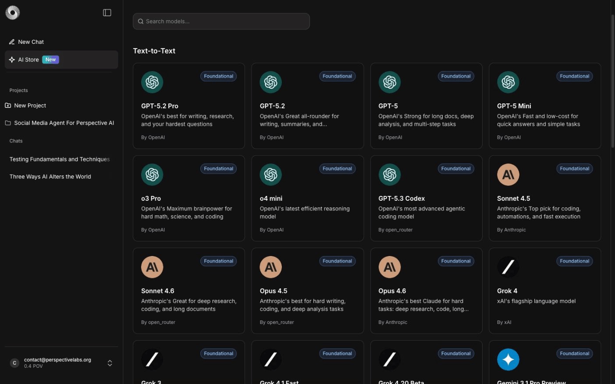Click the Anthropic logo on Sonnet 4.5 card
Viewport: 615px width, 384px height.
click(508, 174)
